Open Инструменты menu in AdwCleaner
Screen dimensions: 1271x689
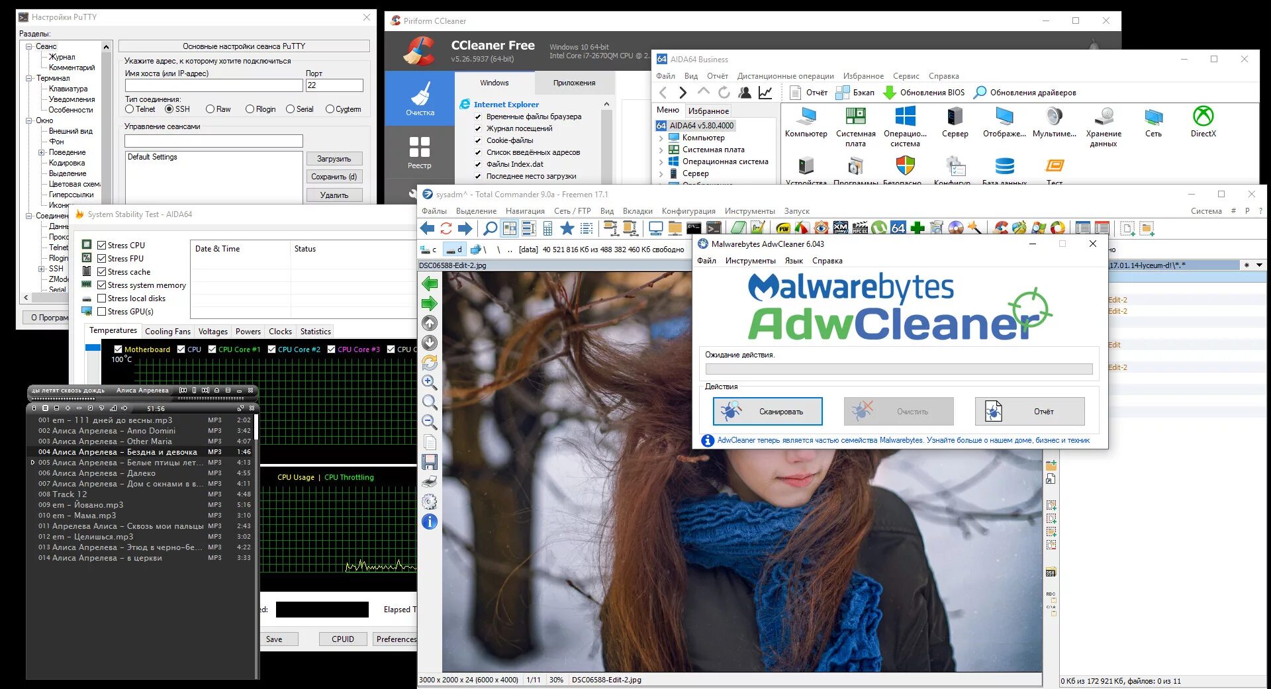click(750, 261)
